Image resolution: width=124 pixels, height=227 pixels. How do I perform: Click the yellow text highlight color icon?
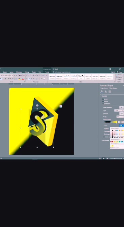coord(19,79)
